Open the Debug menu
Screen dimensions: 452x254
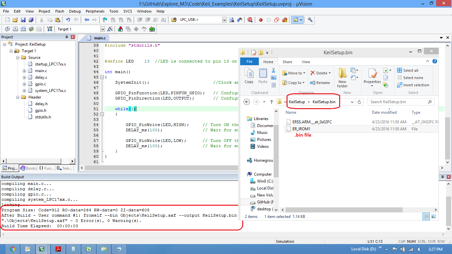tap(75, 11)
